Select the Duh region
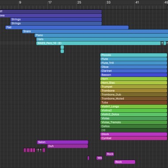 (68, 146)
